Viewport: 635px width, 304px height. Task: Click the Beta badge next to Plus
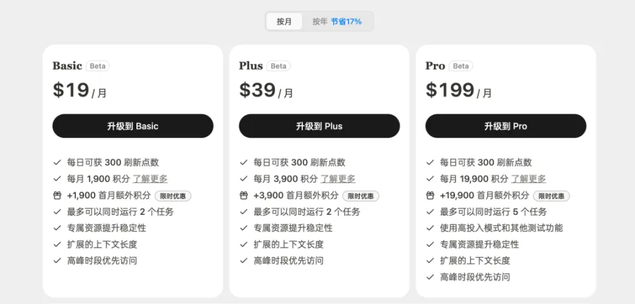click(x=278, y=66)
